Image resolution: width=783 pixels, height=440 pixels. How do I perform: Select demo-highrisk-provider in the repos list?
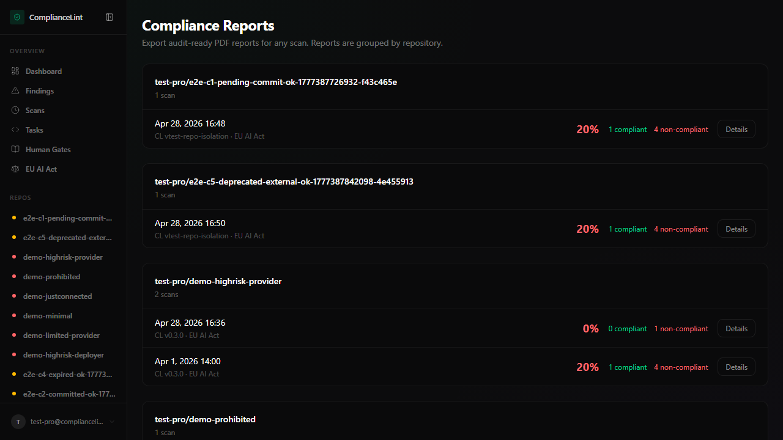tap(62, 257)
